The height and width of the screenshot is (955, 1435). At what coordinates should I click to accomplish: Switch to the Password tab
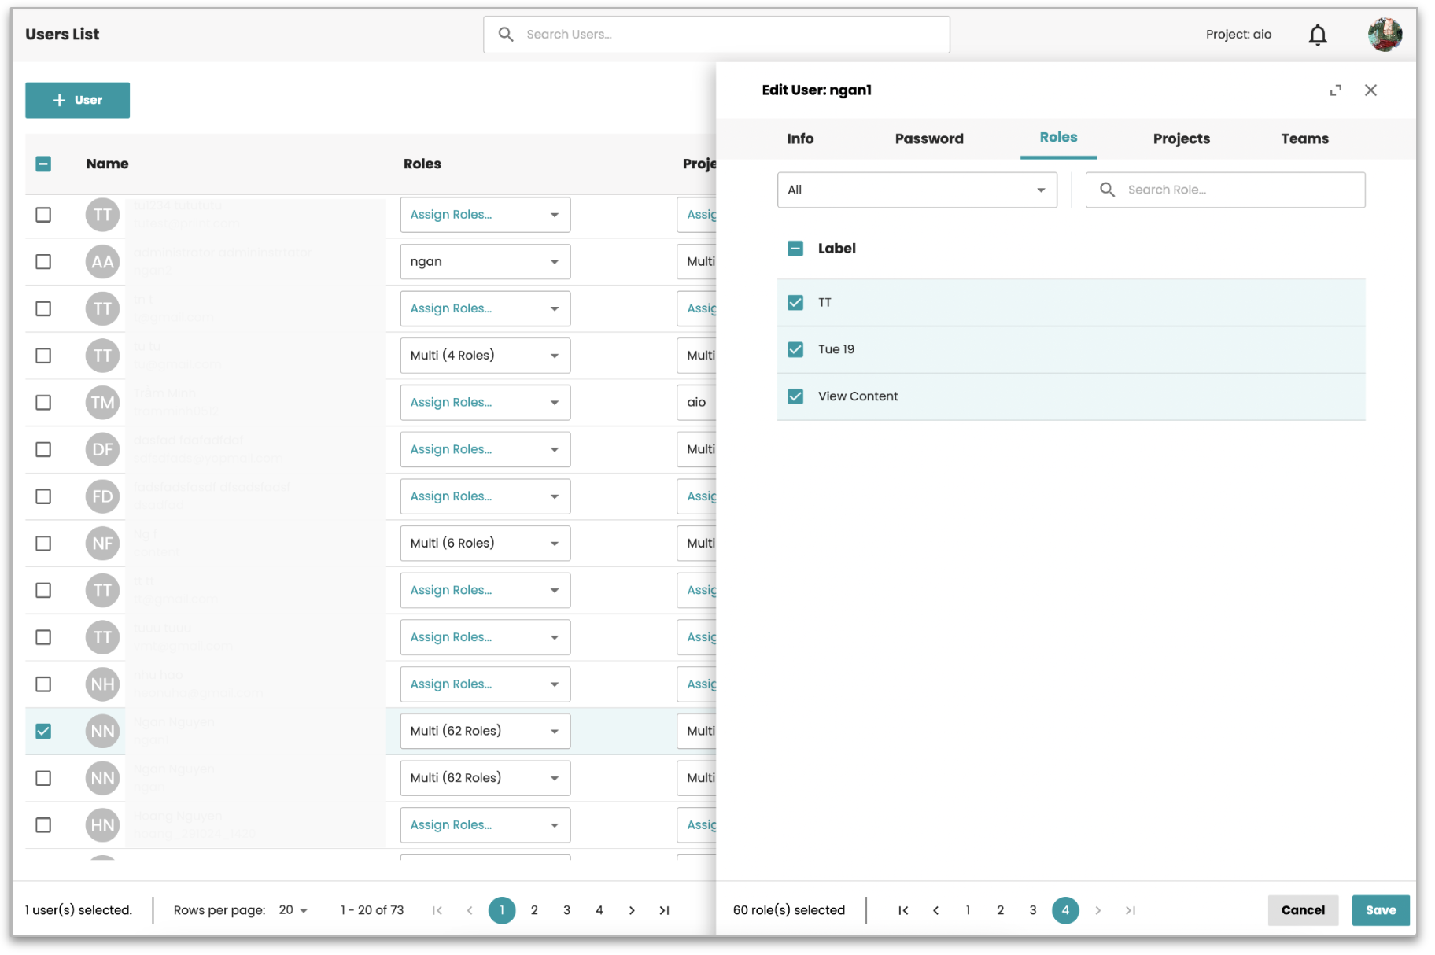tap(928, 138)
